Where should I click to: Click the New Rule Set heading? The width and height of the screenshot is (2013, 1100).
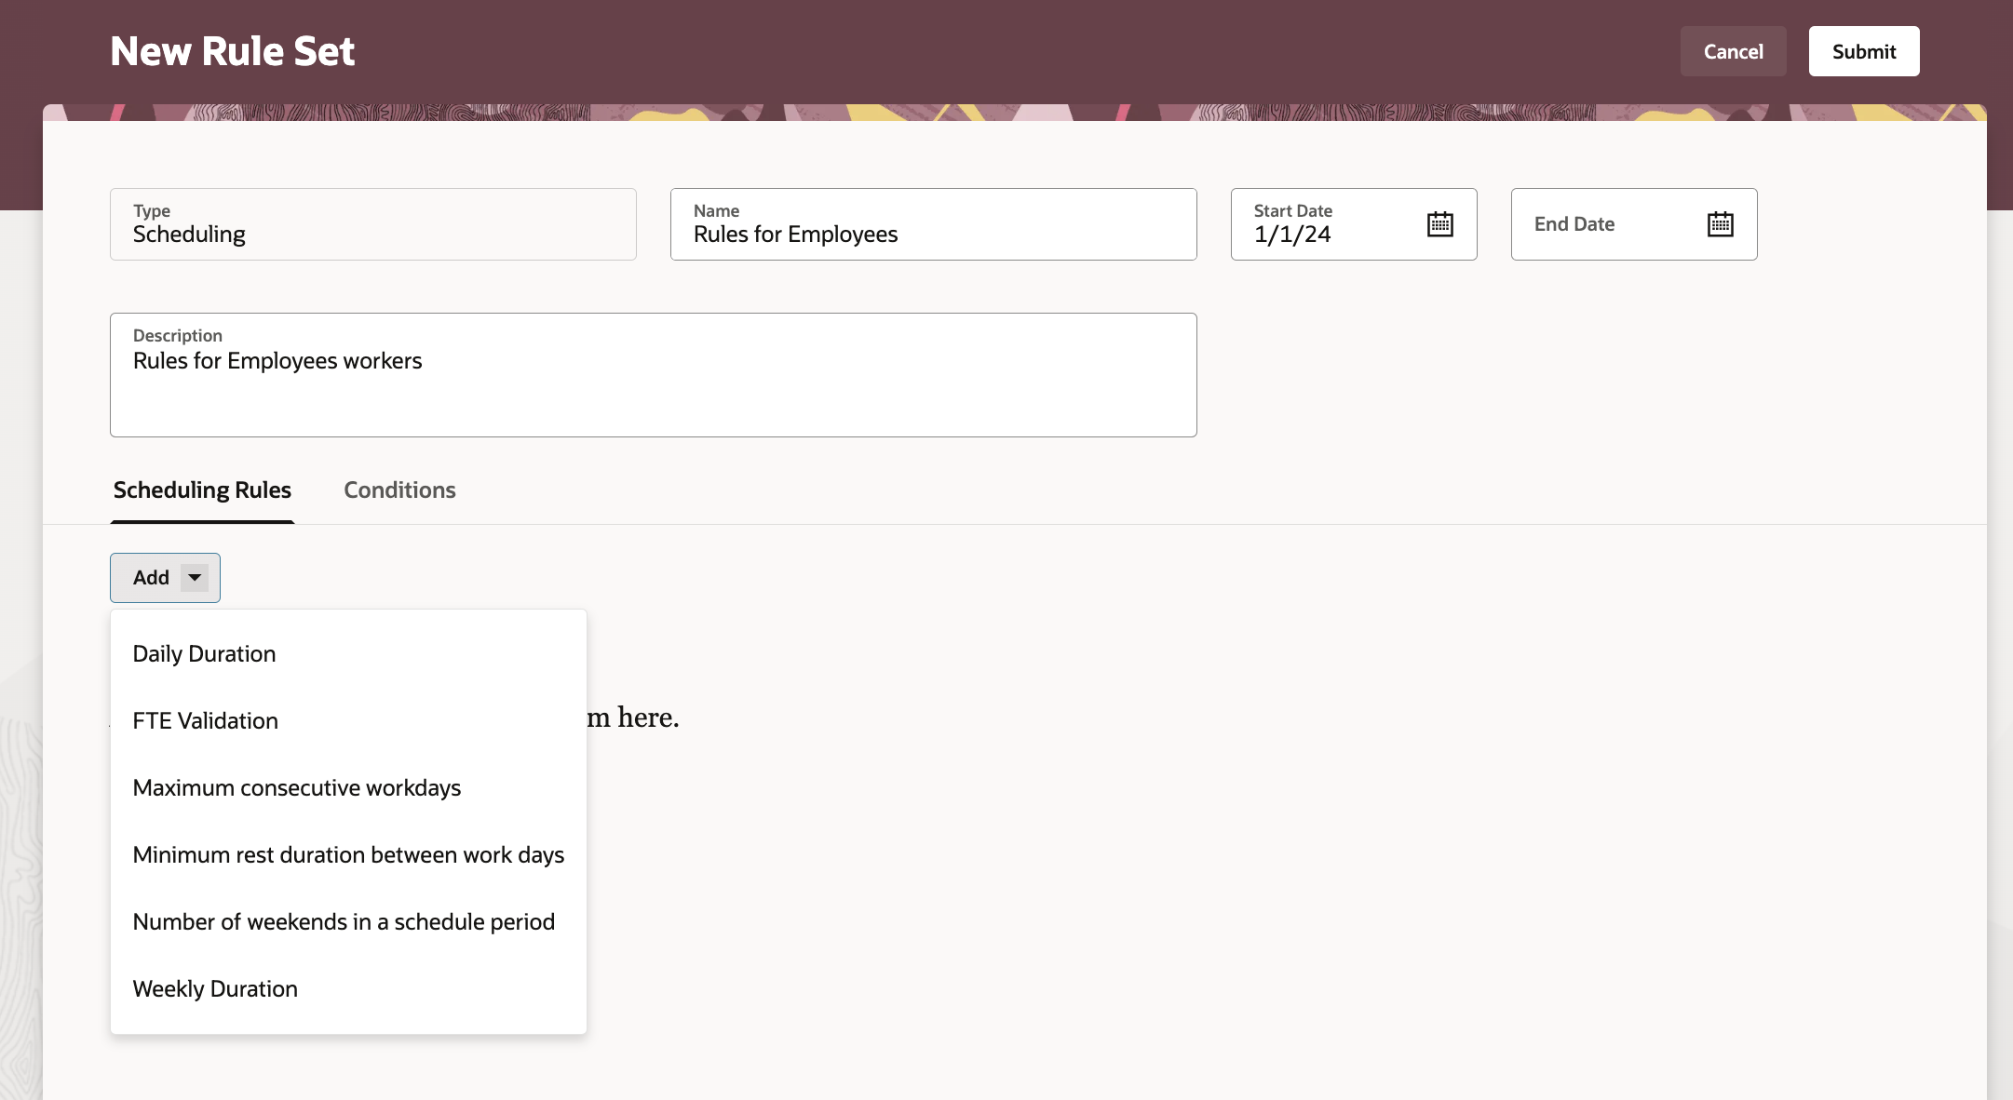click(233, 51)
